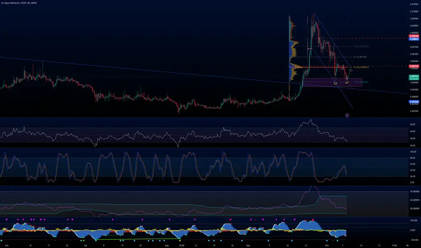
Task: Select the 0.786 Fibonacci level label
Action: pos(361,82)
